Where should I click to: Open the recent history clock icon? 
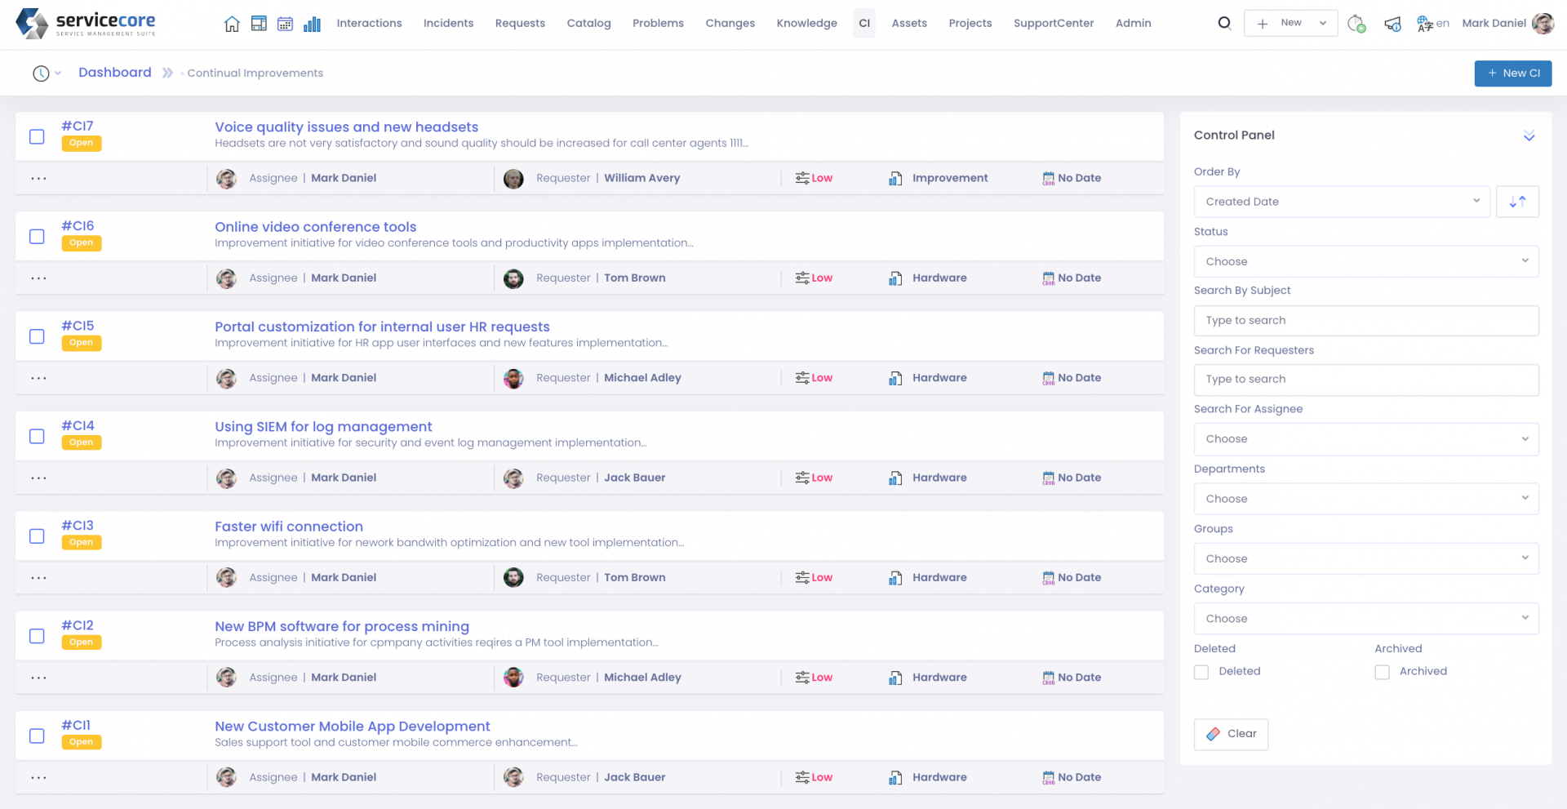coord(41,73)
